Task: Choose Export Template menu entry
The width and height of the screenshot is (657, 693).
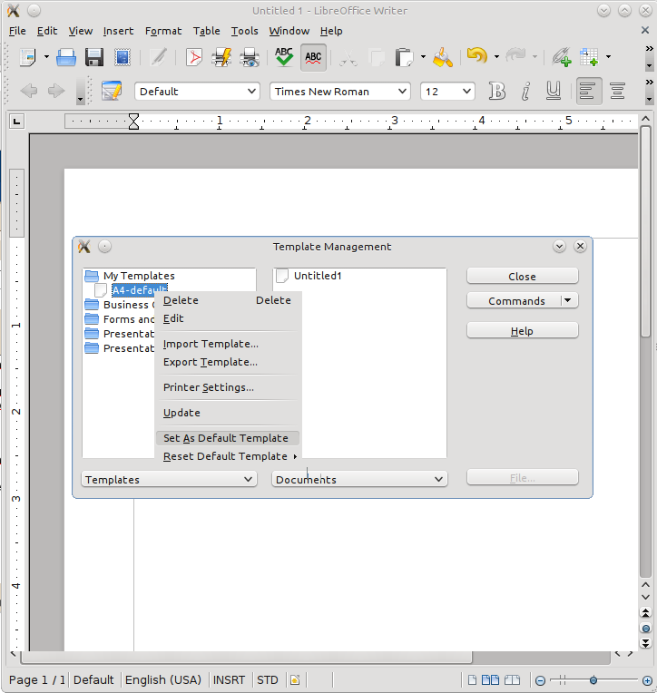Action: pyautogui.click(x=228, y=362)
